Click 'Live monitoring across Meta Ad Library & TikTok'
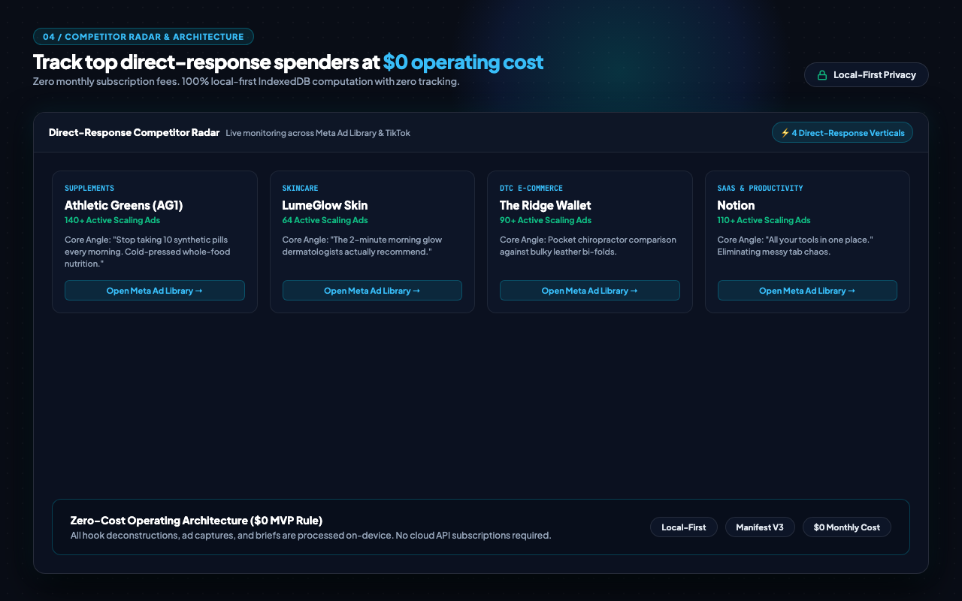This screenshot has width=962, height=601. click(318, 133)
